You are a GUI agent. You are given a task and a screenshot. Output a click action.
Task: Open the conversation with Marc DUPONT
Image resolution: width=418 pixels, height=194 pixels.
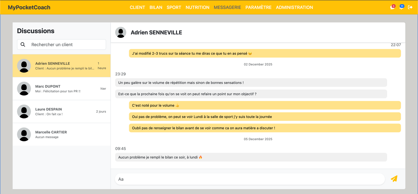point(61,89)
